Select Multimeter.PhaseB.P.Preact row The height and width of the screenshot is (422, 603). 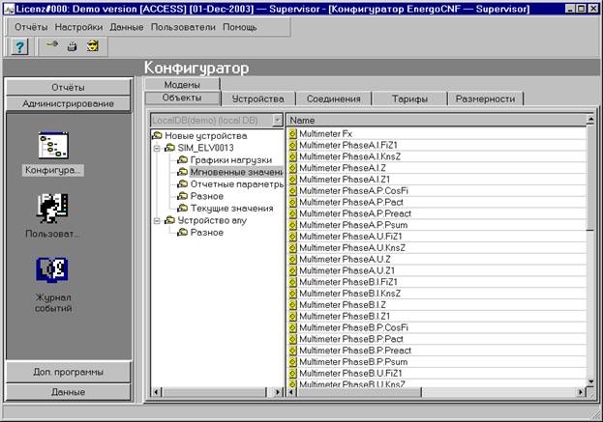[437, 351]
